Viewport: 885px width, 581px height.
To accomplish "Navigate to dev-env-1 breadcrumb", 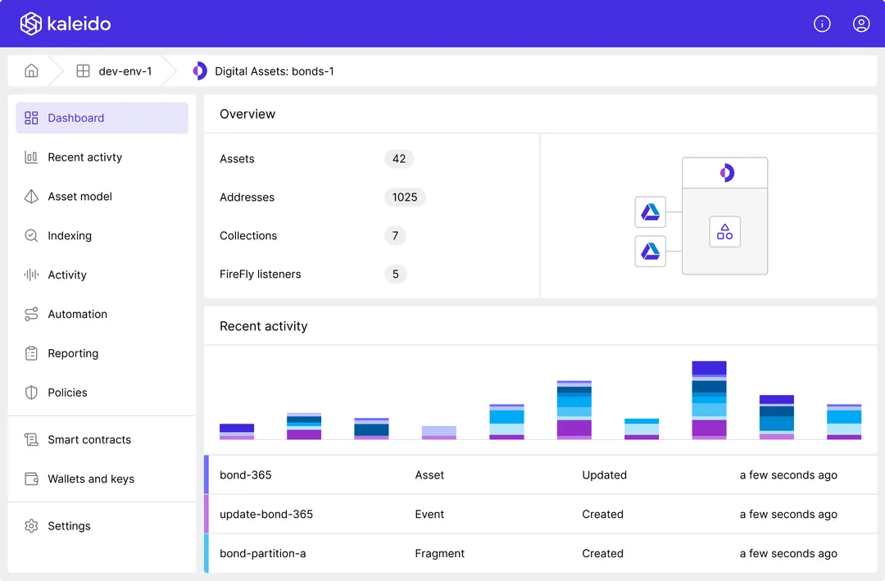I will (x=115, y=71).
